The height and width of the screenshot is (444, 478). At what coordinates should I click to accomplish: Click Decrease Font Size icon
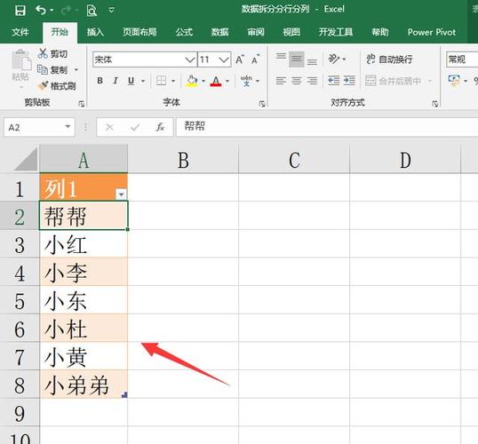[256, 59]
